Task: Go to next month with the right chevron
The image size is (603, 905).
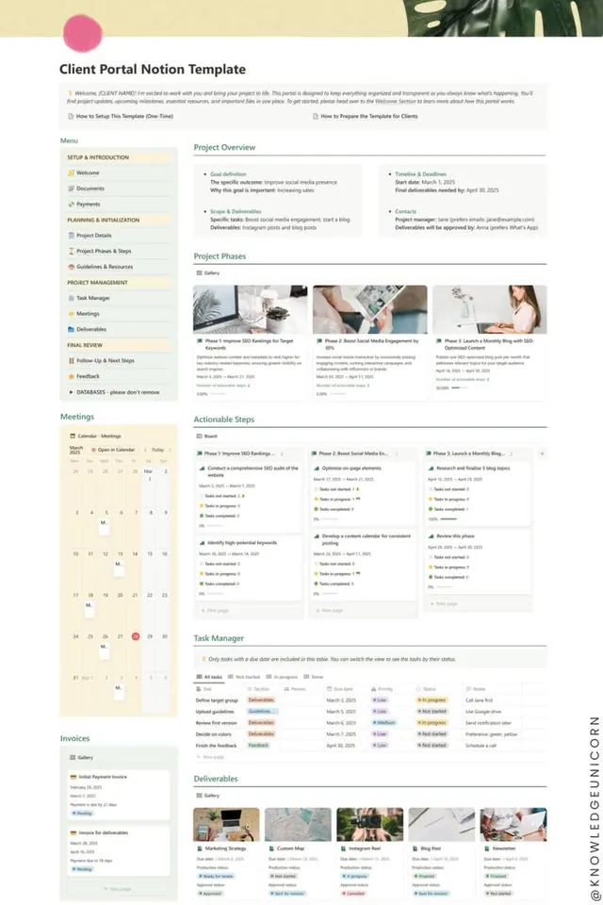Action: coord(171,450)
